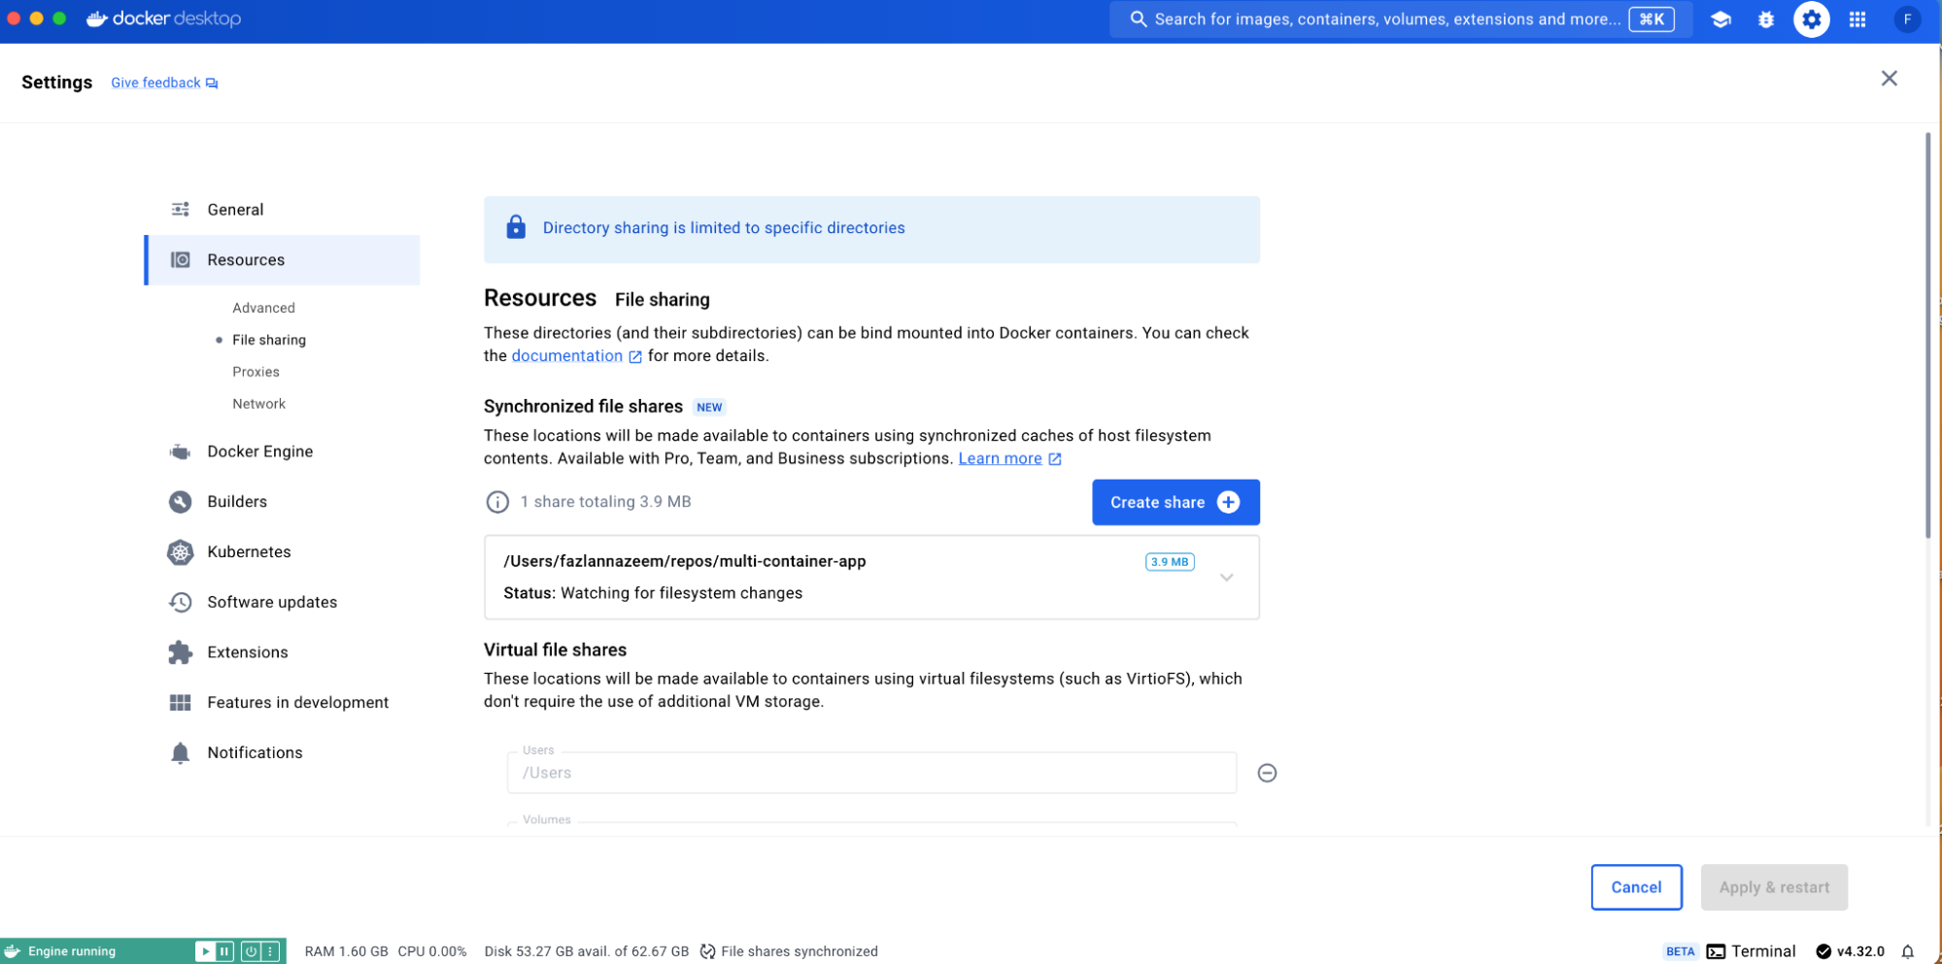The height and width of the screenshot is (964, 1942).
Task: Open the documentation link
Action: [567, 356]
